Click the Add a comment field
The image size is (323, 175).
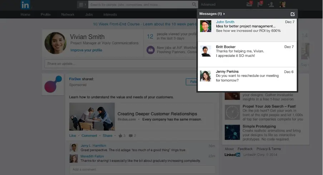click(x=142, y=169)
